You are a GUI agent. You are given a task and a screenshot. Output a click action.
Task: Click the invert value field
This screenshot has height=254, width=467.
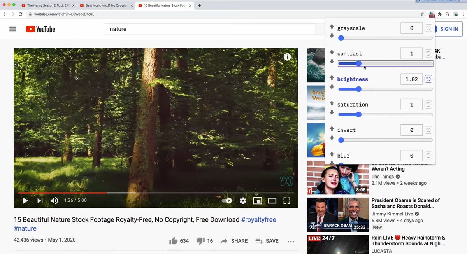tap(411, 130)
